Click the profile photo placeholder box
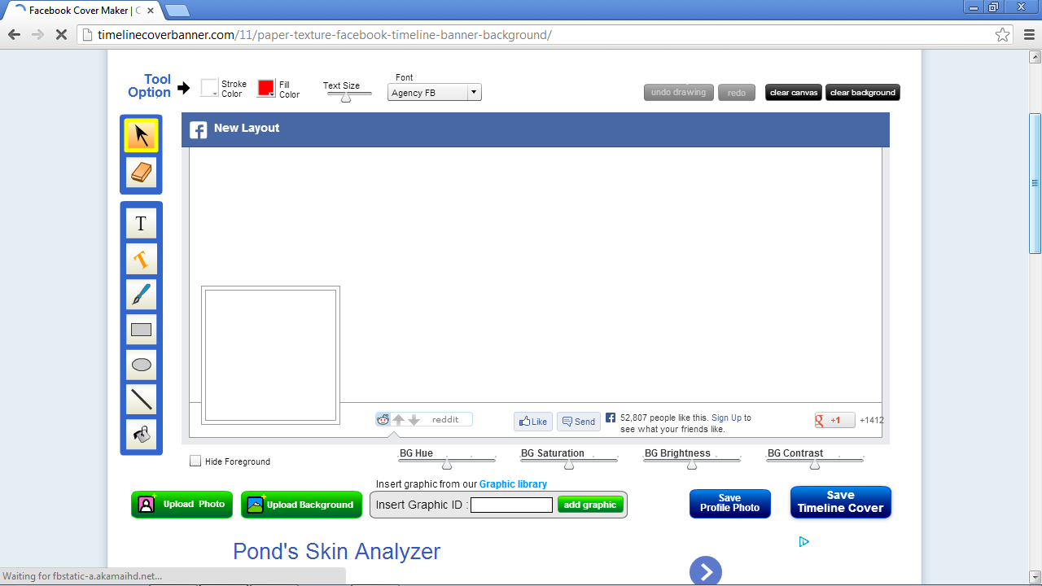Screen dimensions: 1042x586 pyautogui.click(x=270, y=355)
